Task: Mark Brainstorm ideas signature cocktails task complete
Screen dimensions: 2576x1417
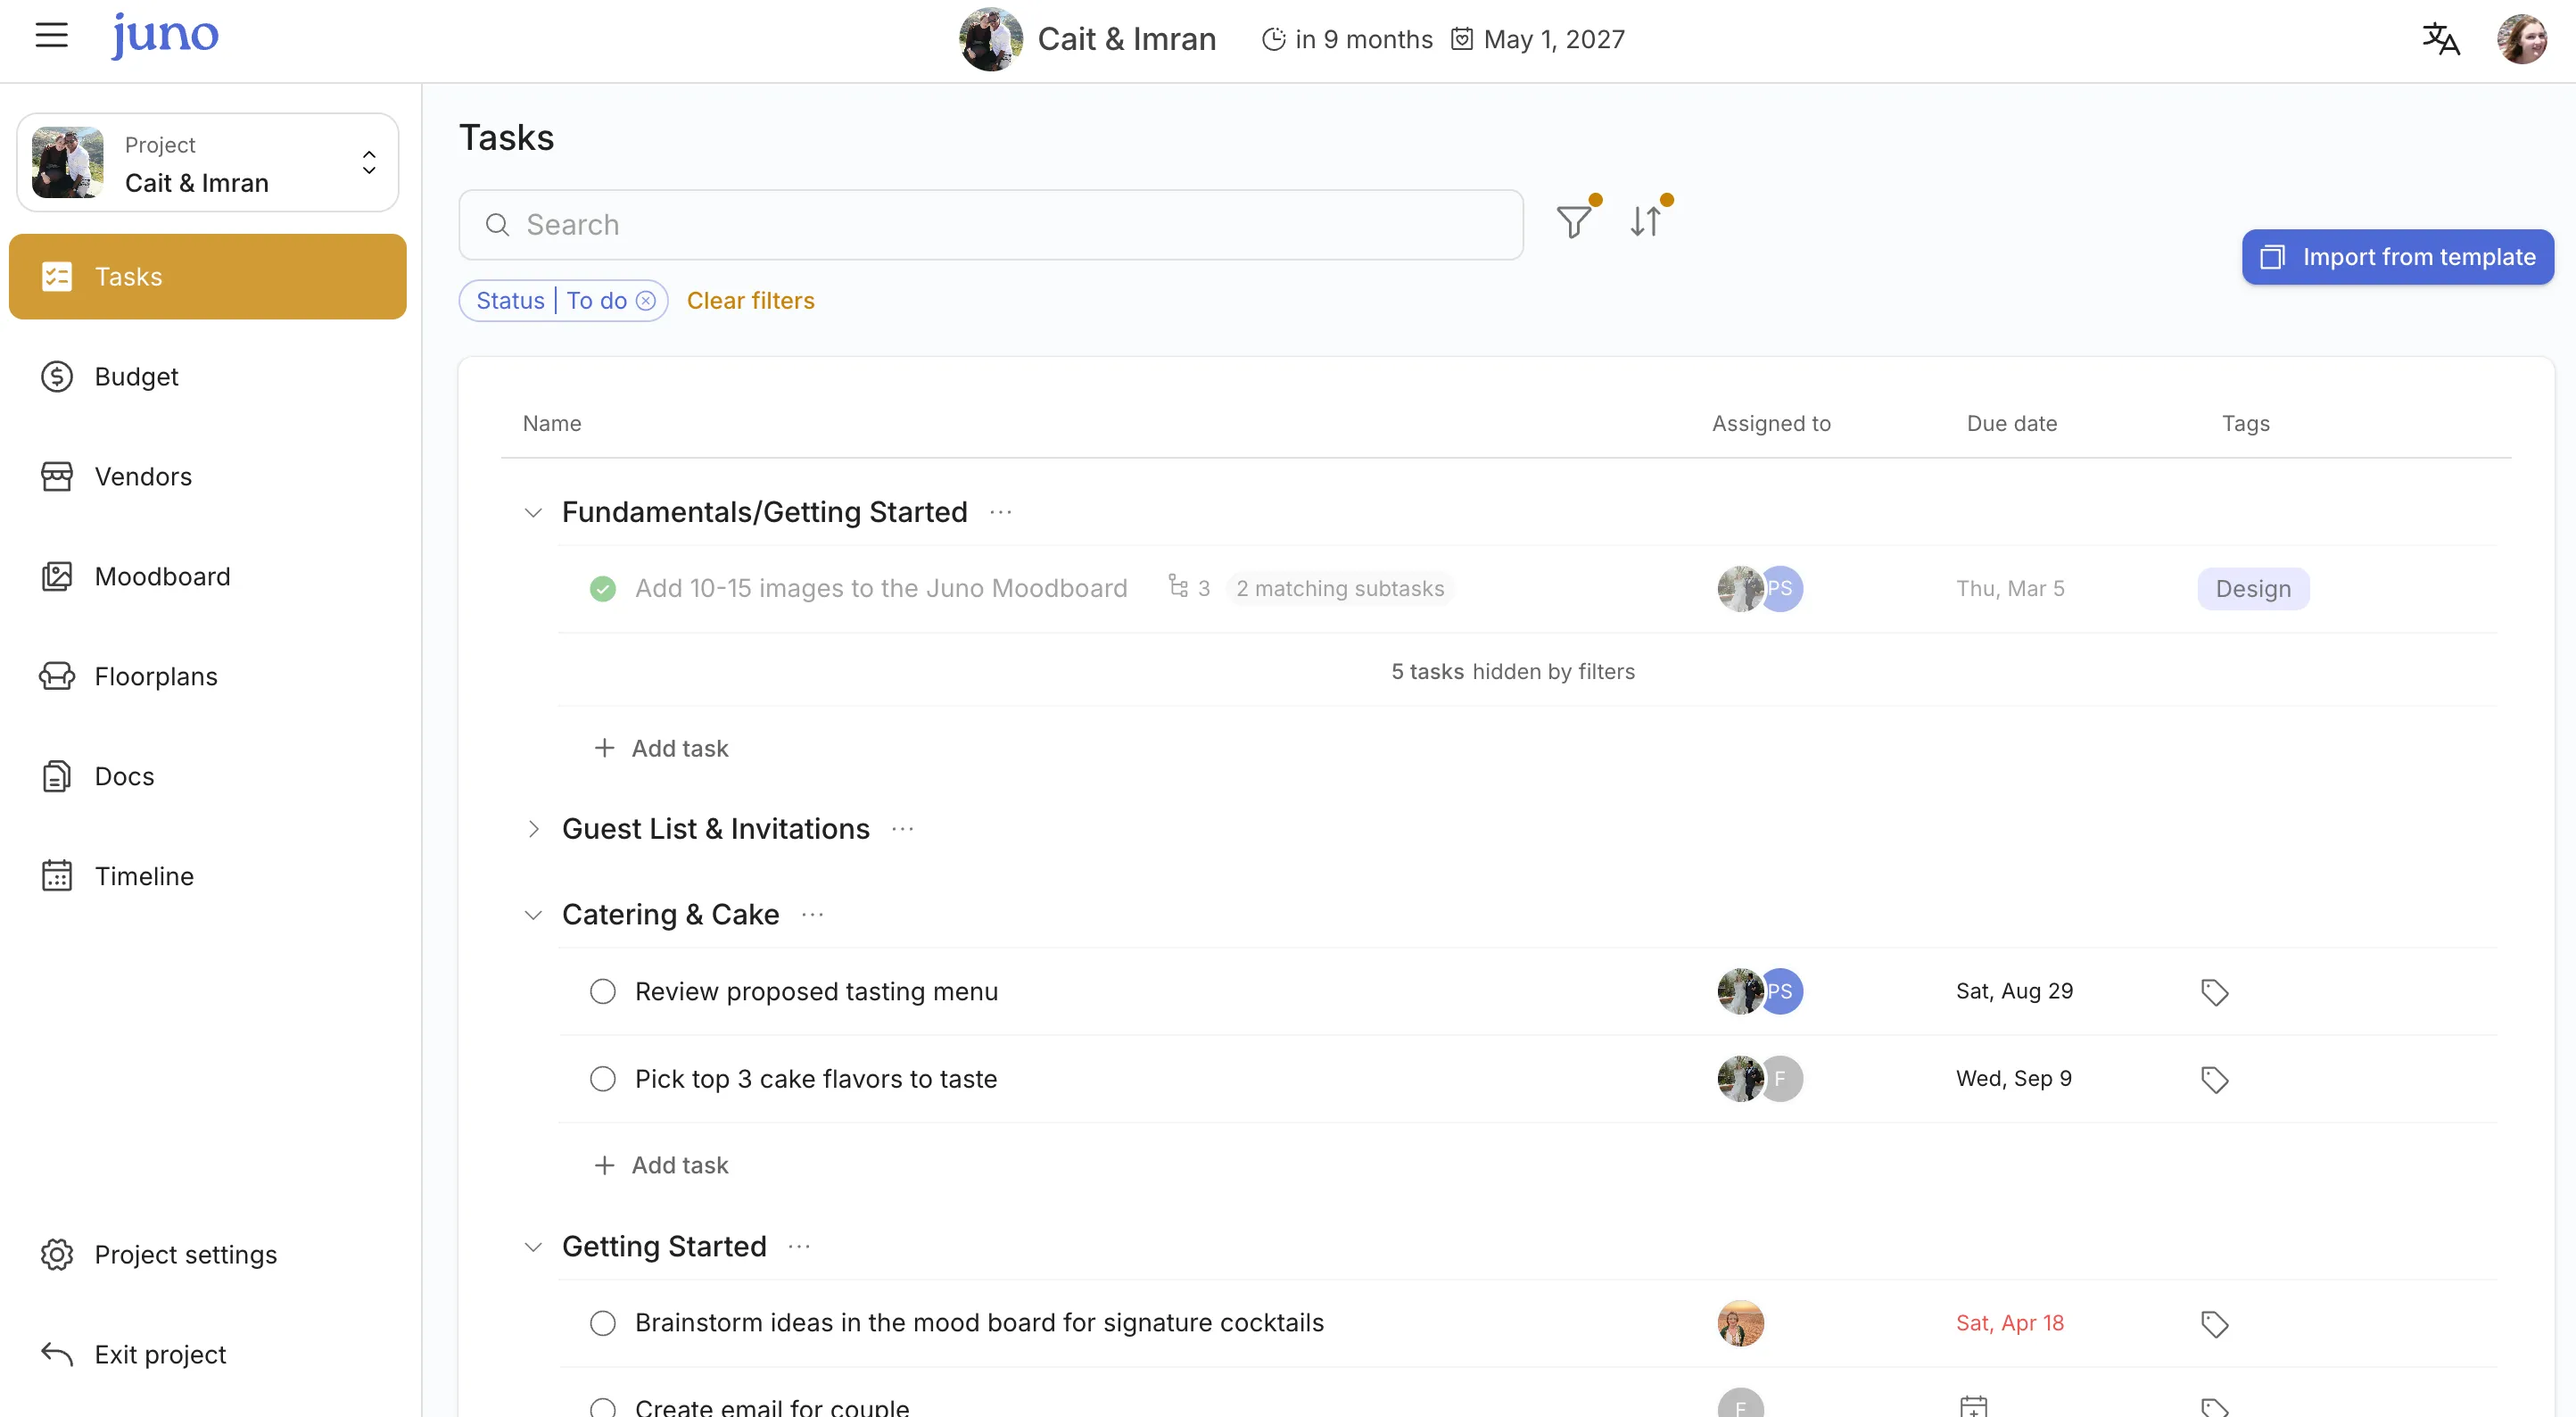Action: pyautogui.click(x=602, y=1323)
